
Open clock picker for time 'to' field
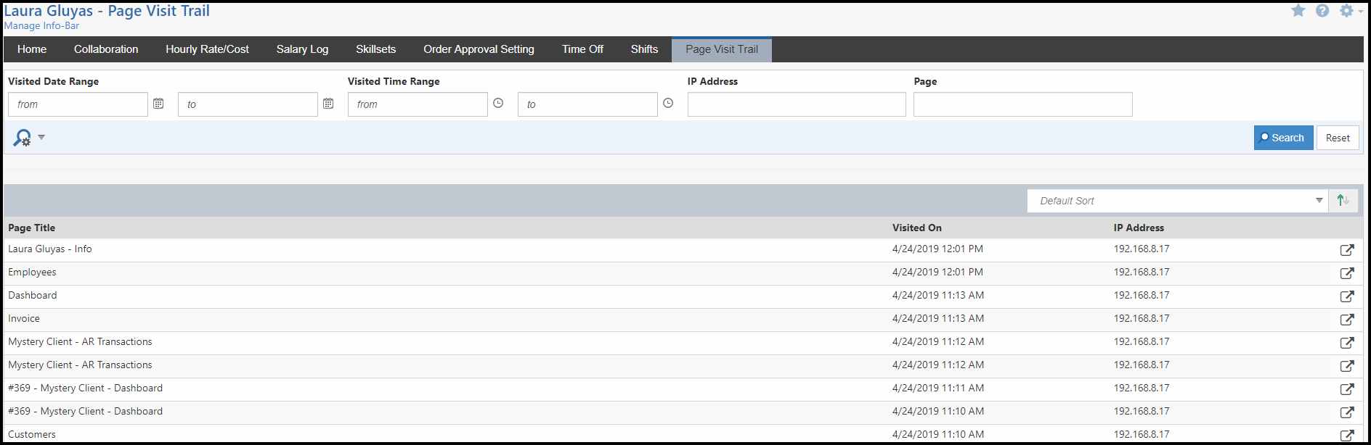click(668, 104)
